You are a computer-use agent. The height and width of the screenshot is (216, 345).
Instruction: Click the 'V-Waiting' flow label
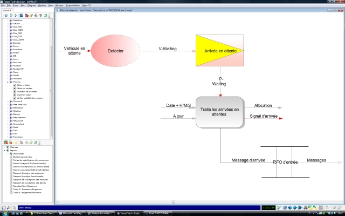tap(168, 49)
